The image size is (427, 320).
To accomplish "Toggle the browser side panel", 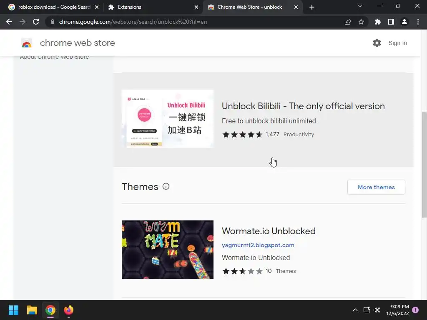I will 391,22.
